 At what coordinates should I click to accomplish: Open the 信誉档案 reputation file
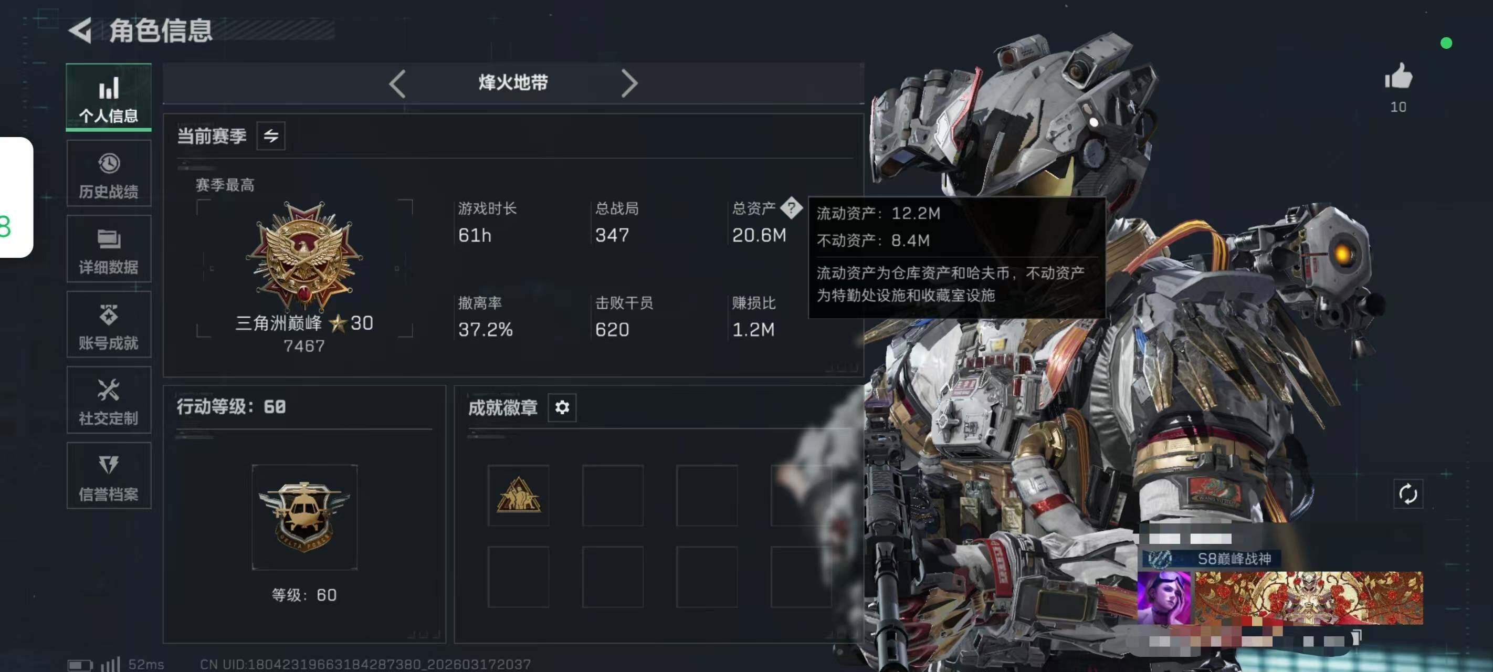pos(108,476)
